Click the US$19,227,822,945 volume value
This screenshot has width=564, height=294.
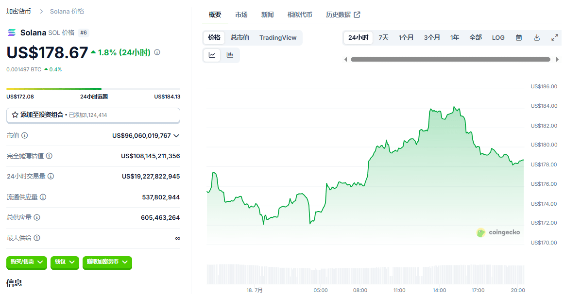(151, 177)
